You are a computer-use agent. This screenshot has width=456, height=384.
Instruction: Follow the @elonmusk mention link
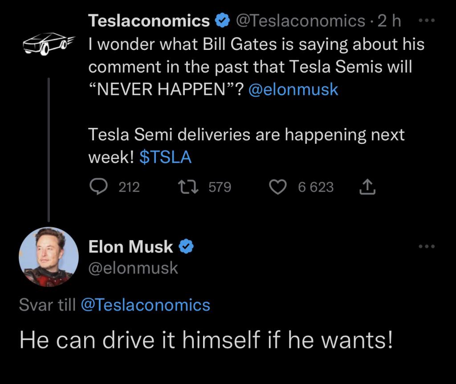tap(293, 89)
